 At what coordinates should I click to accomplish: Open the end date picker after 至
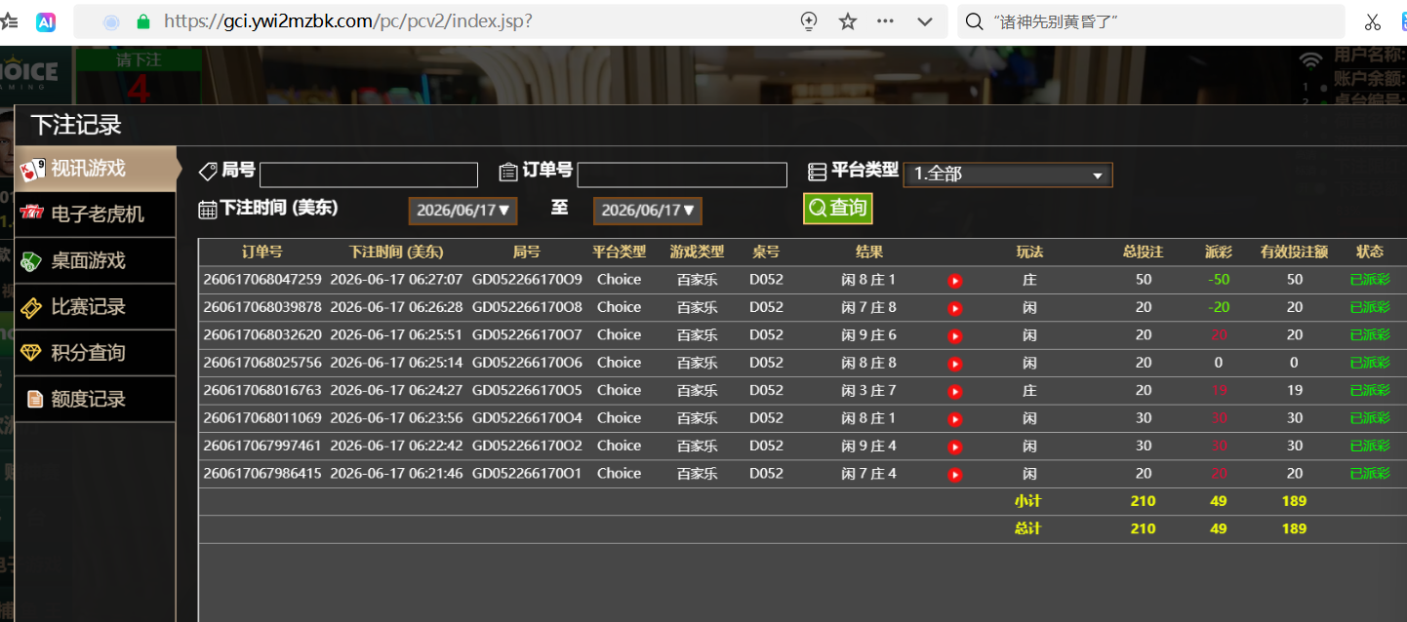pyautogui.click(x=648, y=211)
